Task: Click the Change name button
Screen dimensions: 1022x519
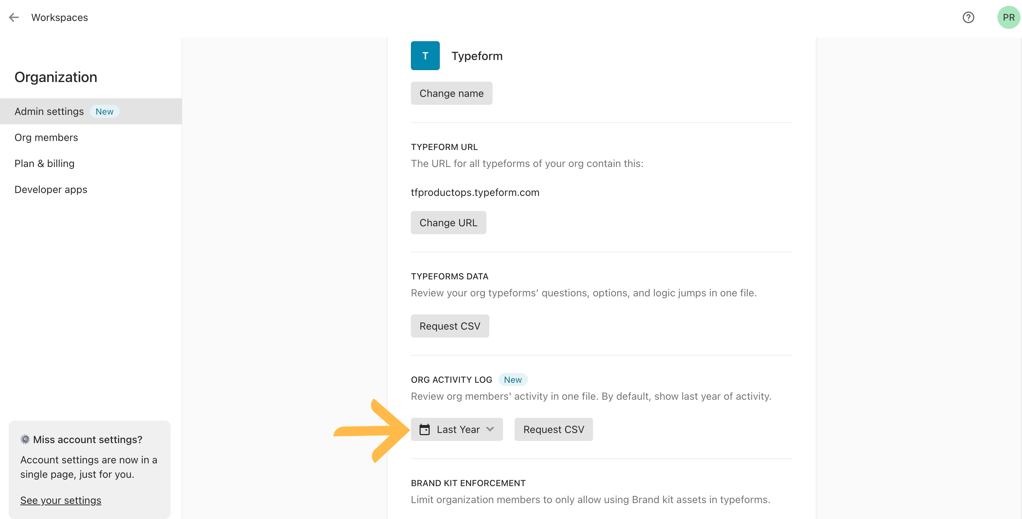Action: [451, 93]
